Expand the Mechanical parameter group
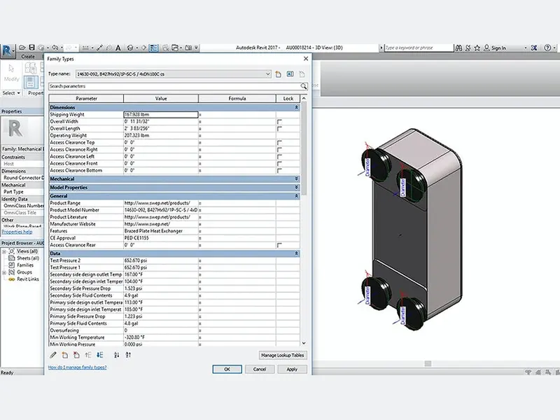This screenshot has width=560, height=420. [x=296, y=178]
